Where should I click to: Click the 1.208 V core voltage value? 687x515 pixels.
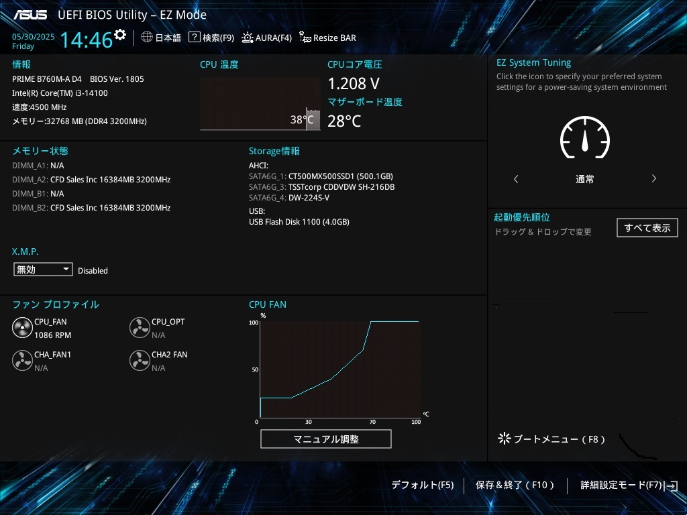tap(354, 83)
